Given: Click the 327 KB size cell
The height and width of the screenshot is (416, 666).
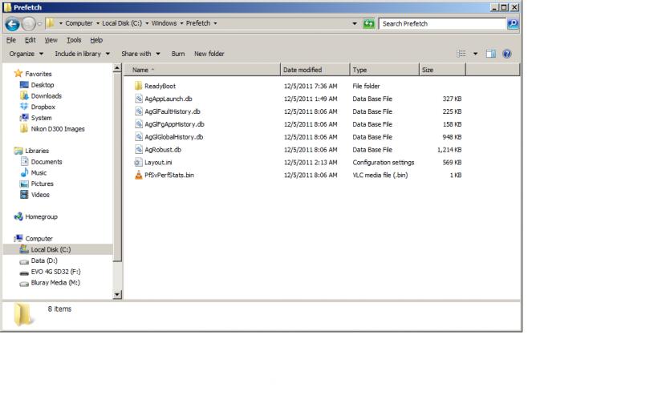Looking at the screenshot, I should tap(452, 99).
